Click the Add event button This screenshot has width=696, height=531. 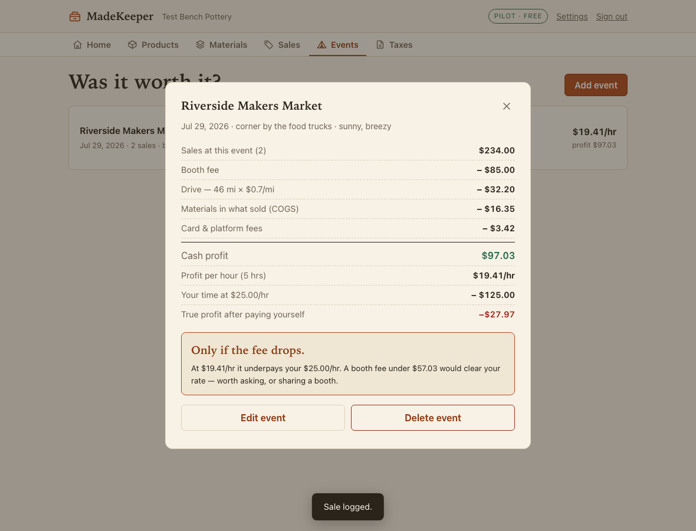(x=596, y=85)
